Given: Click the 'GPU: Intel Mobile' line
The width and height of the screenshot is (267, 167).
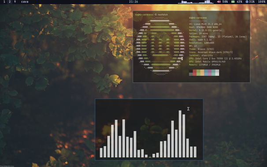Looking at the screenshot, I should (x=207, y=62).
